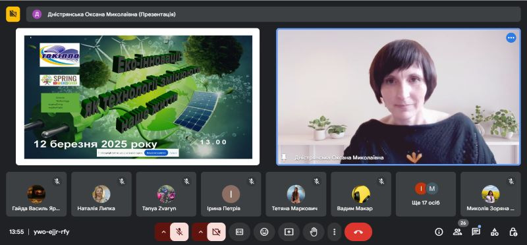527x245 pixels.
Task: Click muted mic icon on Тетяна Маркович tile
Action: click(317, 182)
